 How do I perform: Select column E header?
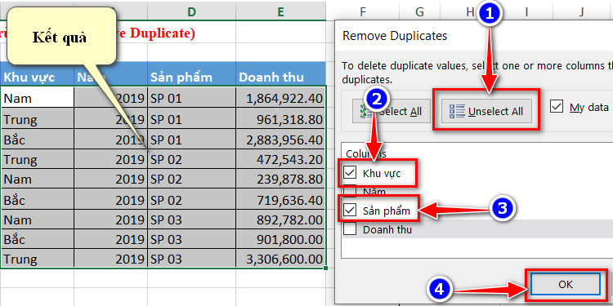280,11
